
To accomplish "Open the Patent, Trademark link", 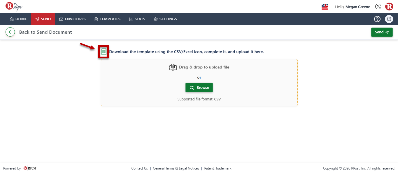I will (x=218, y=168).
